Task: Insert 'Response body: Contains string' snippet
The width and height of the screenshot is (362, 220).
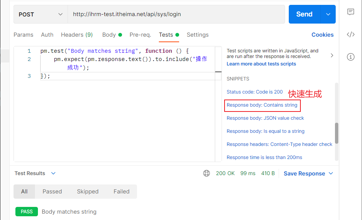Action: [262, 105]
